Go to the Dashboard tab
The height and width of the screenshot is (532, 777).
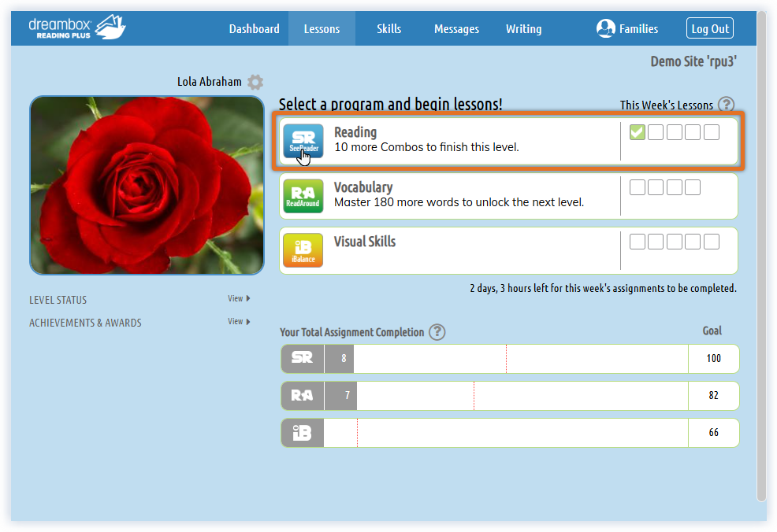click(255, 28)
